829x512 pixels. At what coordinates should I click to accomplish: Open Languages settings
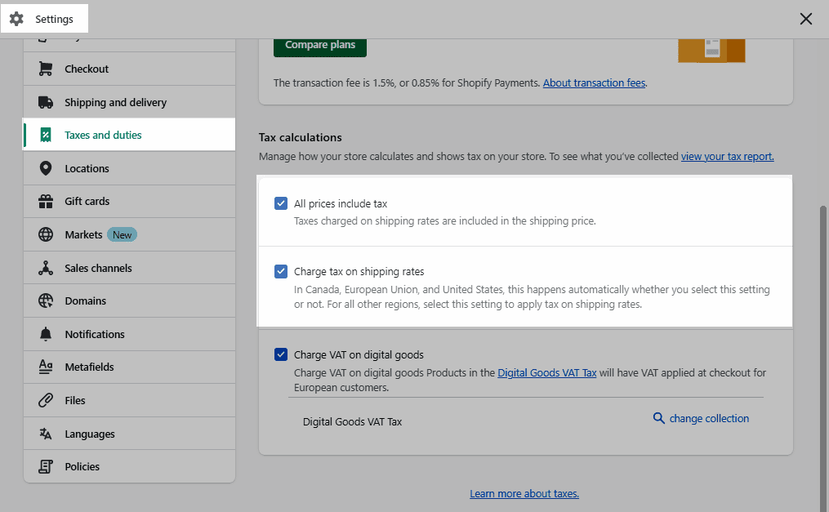pos(130,434)
